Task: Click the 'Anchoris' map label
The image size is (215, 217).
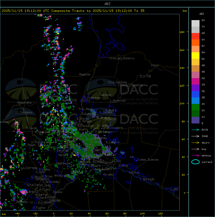Action: coord(60,176)
